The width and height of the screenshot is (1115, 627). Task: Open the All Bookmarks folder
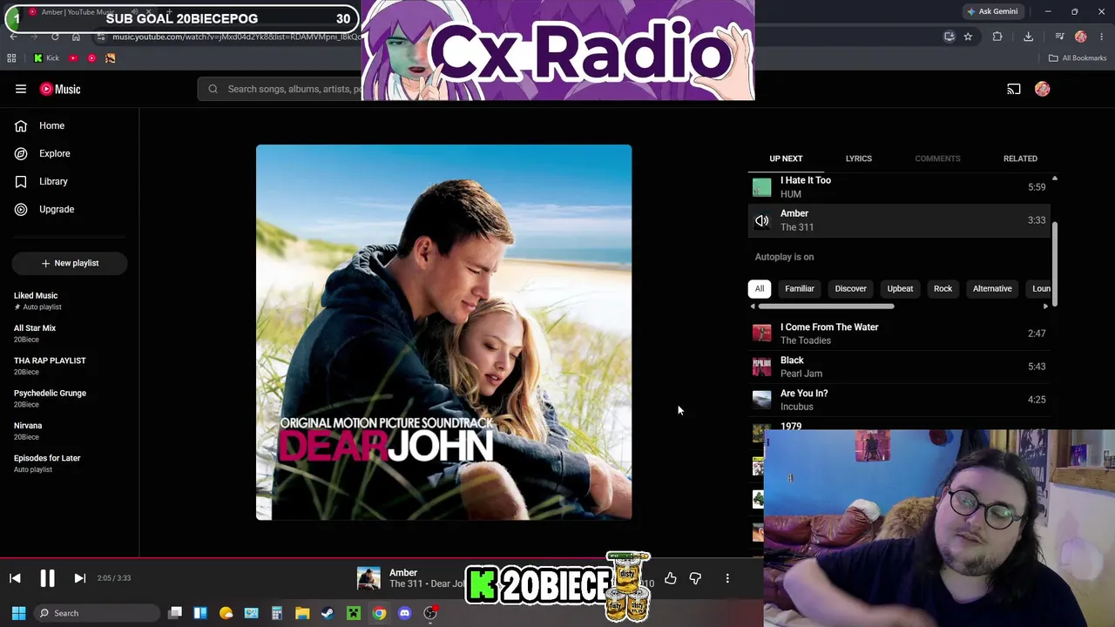click(x=1078, y=58)
